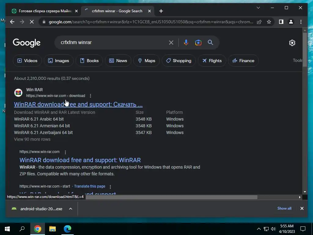
Task: Open the Chrome profile icon
Action: [x=291, y=22]
